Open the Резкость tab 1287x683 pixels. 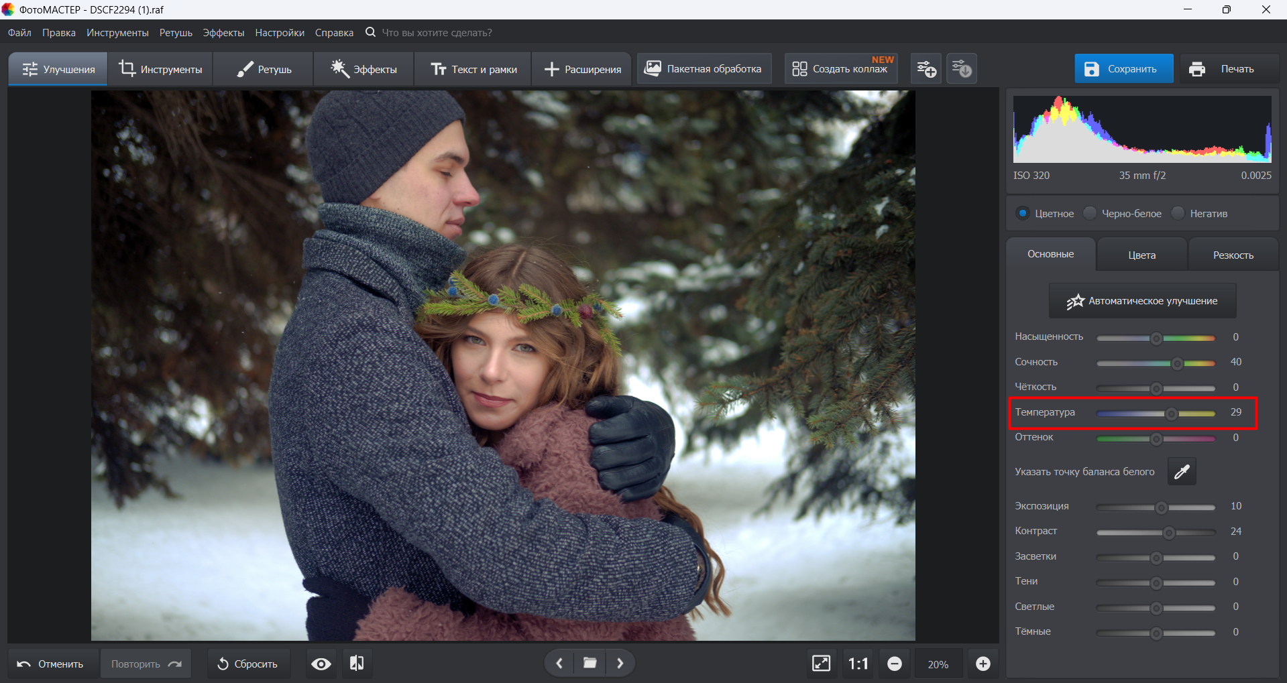click(1233, 255)
